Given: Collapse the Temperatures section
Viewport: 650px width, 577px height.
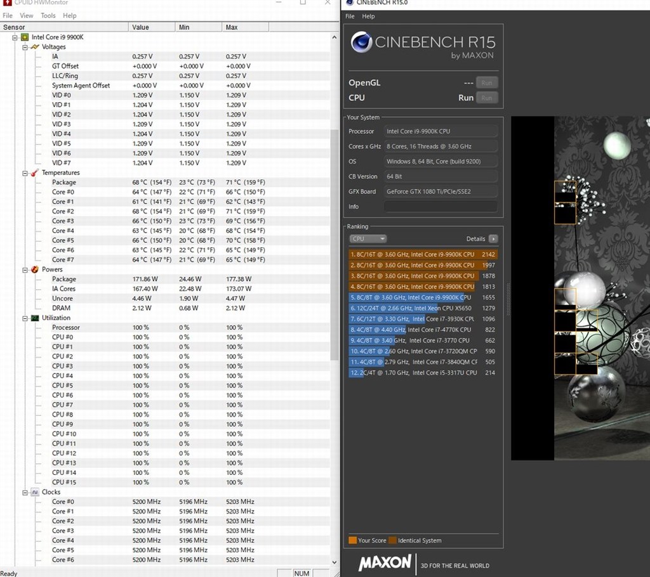Looking at the screenshot, I should click(x=24, y=172).
